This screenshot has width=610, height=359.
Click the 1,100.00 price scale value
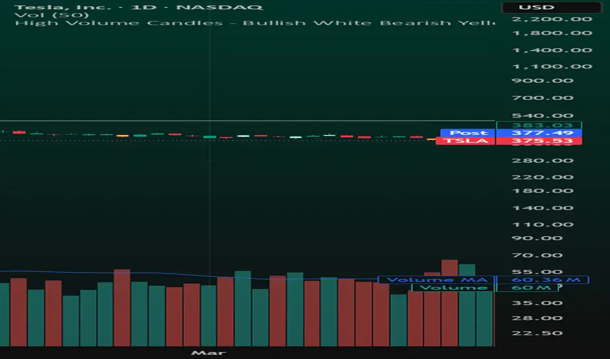pos(552,67)
